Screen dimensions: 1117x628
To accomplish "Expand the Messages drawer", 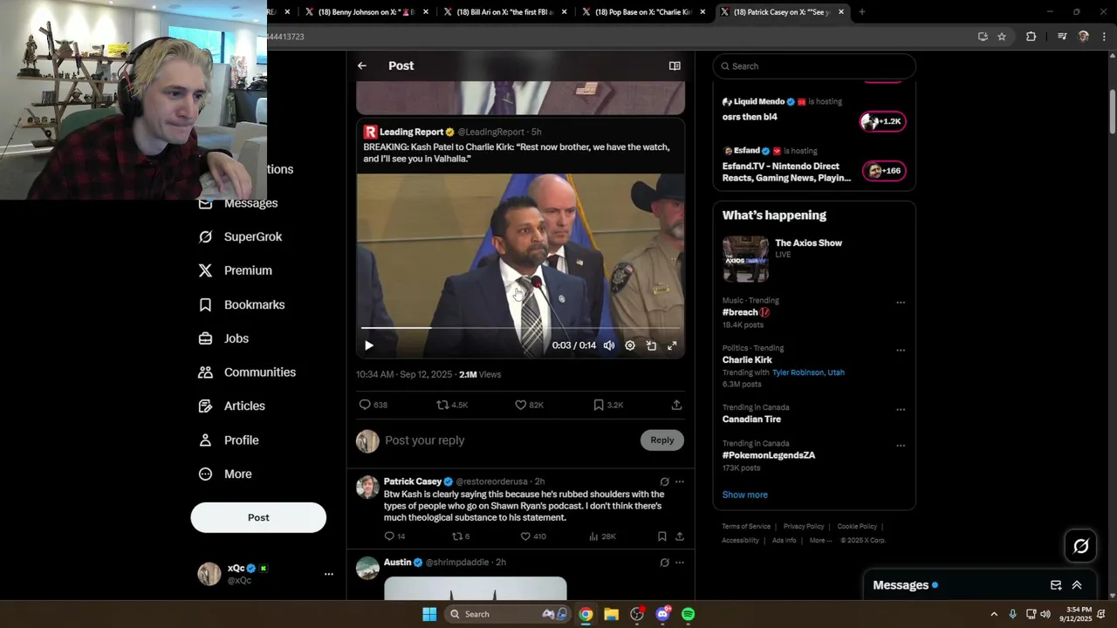I will point(1077,585).
